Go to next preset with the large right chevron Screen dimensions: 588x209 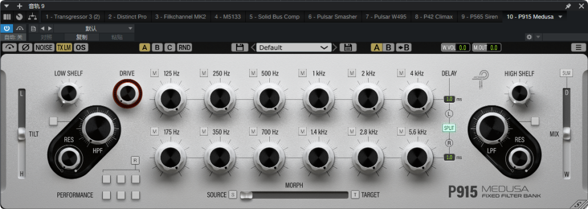[x=335, y=48]
